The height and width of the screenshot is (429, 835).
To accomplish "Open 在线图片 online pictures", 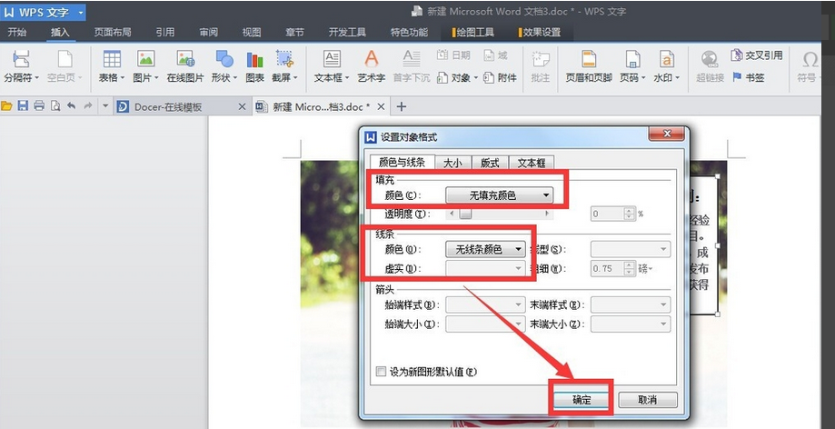I will pyautogui.click(x=185, y=66).
